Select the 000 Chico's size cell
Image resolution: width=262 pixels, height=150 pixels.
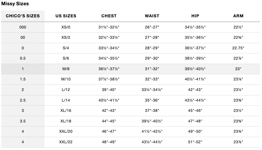pos(23,27)
